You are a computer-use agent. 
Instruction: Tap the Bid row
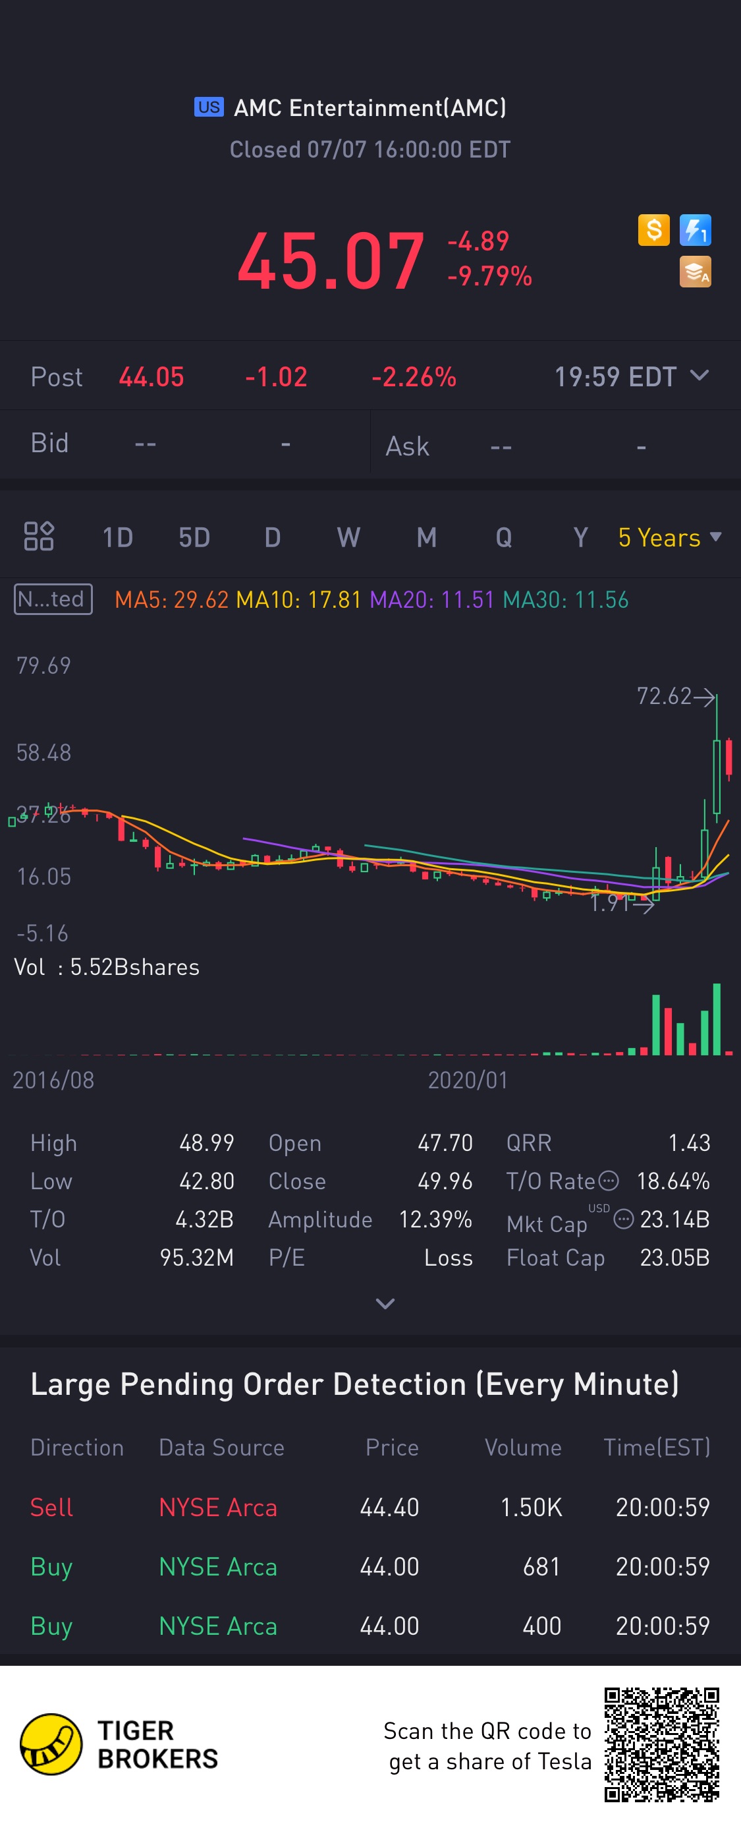[x=184, y=444]
